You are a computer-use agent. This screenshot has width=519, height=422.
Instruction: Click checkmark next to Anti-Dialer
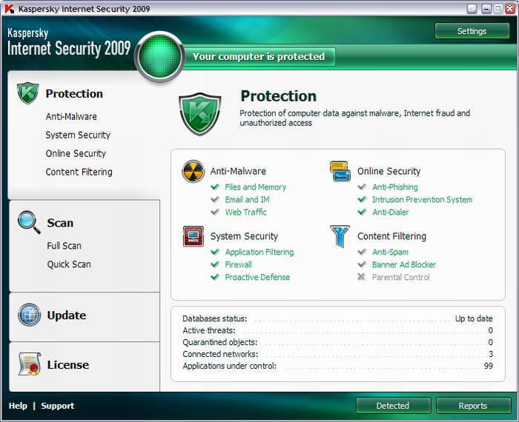362,212
